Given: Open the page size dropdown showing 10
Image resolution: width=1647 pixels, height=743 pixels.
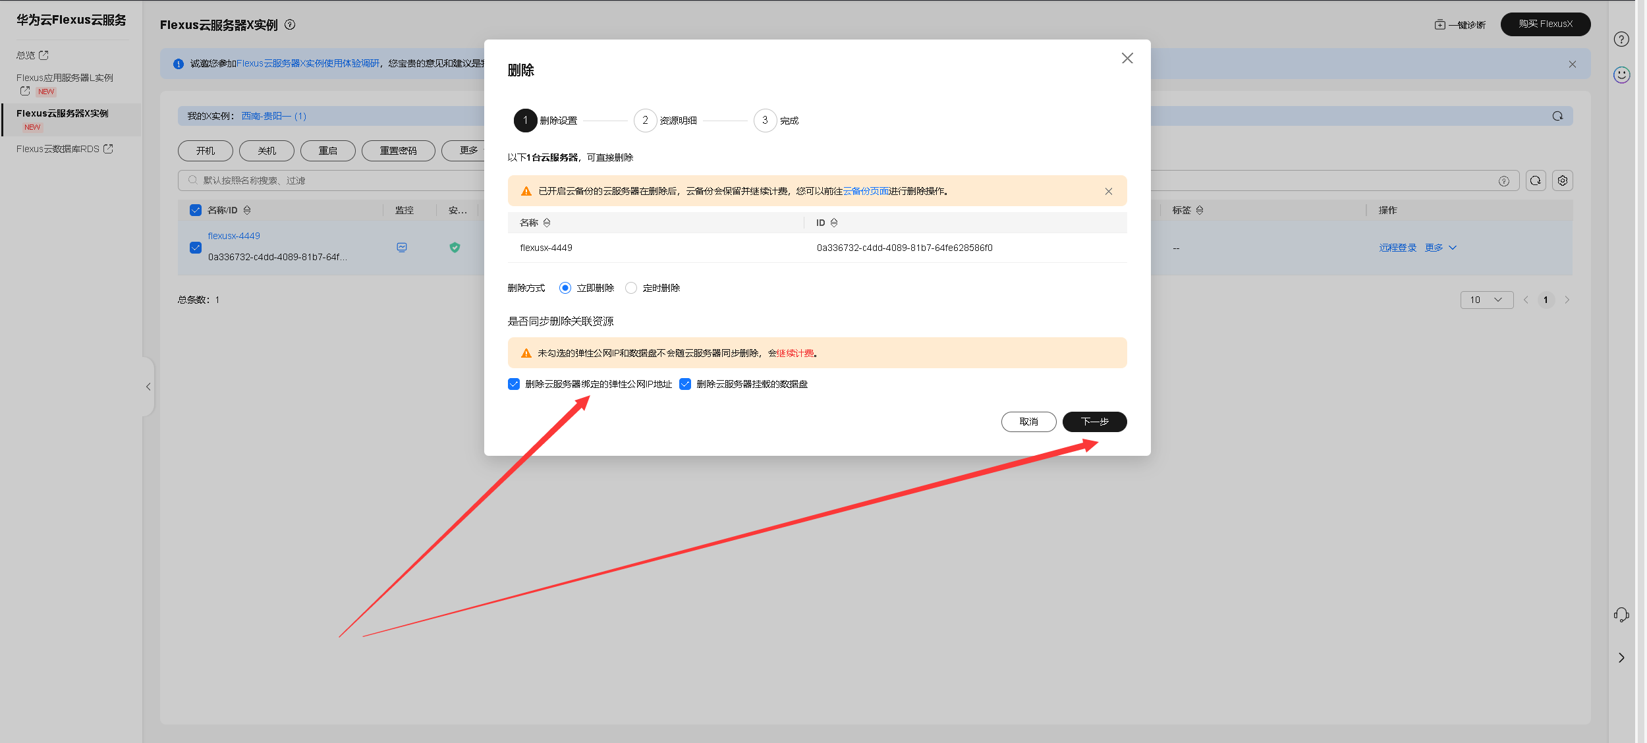Looking at the screenshot, I should (1487, 300).
